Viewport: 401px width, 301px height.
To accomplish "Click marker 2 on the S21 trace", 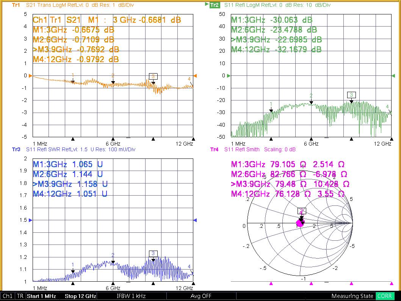I will coord(113,79).
